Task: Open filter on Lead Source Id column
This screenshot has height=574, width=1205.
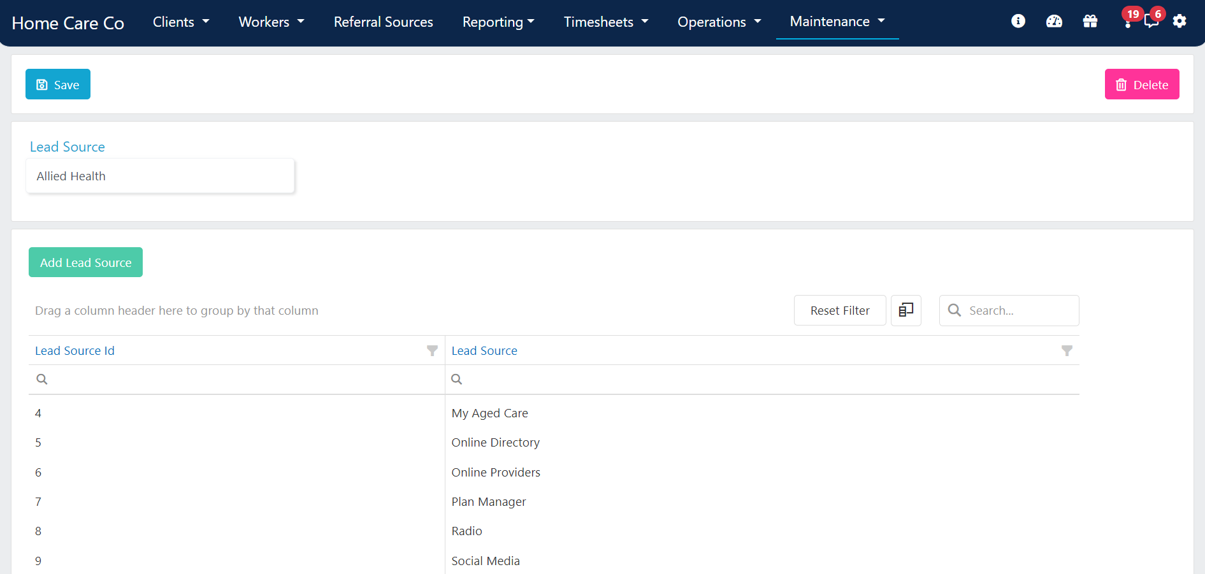Action: pos(432,350)
